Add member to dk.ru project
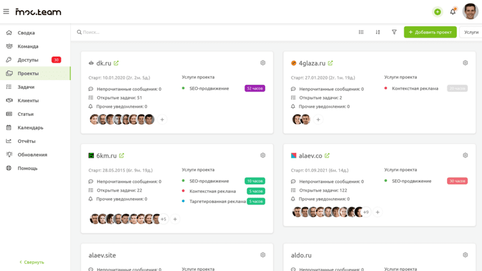The width and height of the screenshot is (482, 271). [162, 119]
